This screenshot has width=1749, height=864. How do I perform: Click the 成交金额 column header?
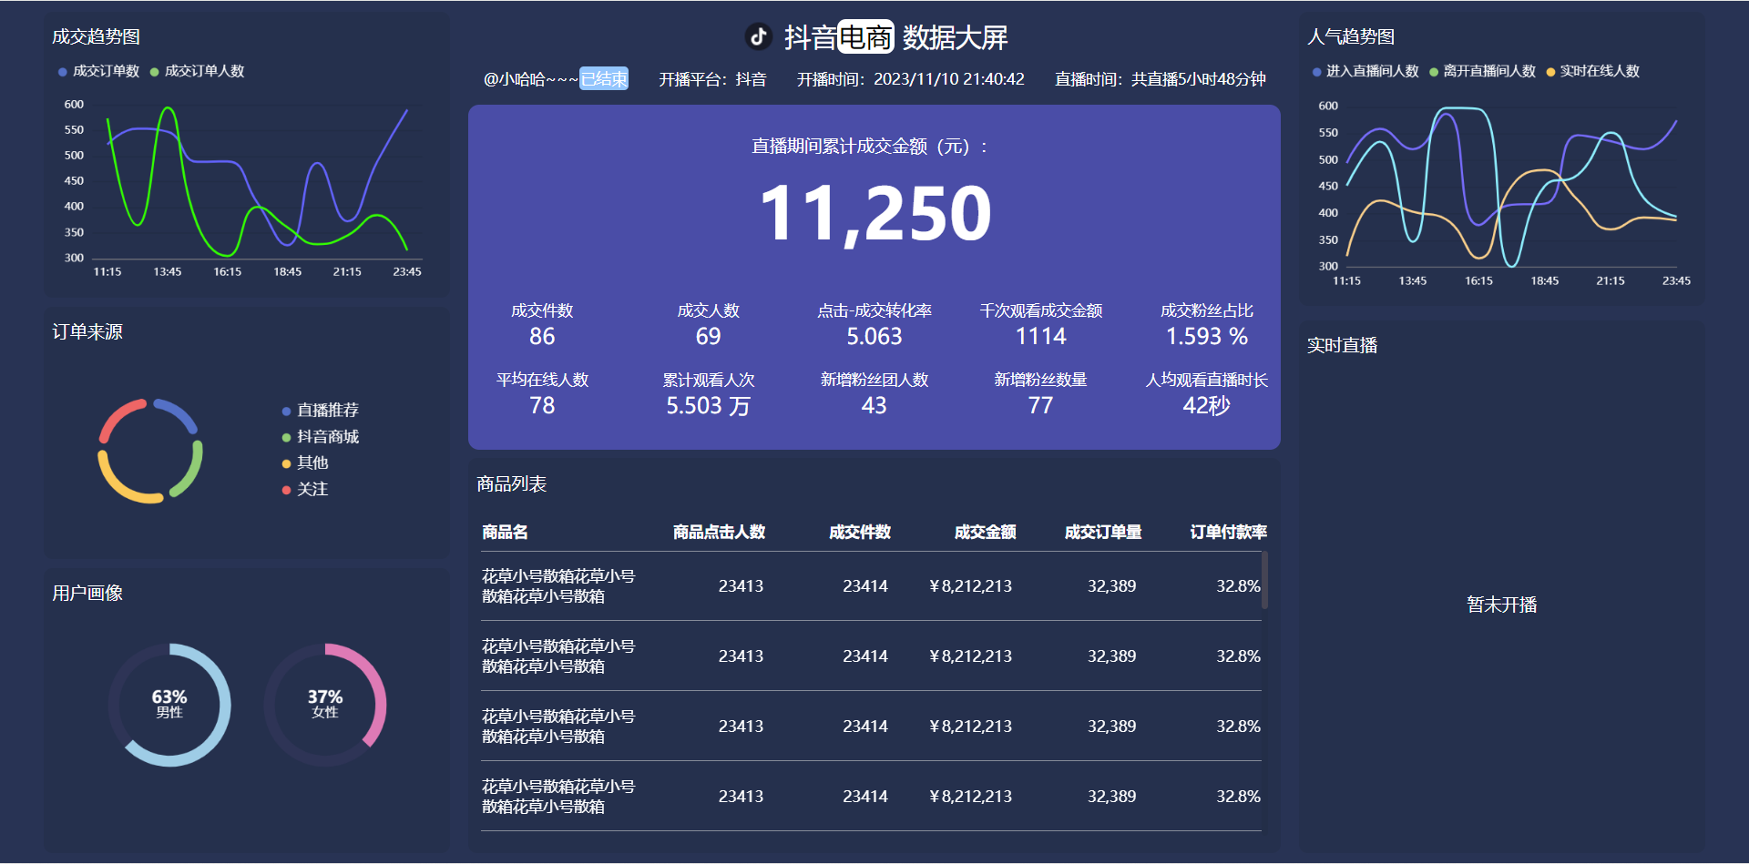[x=985, y=533]
